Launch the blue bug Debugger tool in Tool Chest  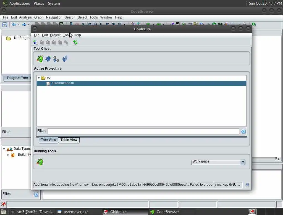48,59
